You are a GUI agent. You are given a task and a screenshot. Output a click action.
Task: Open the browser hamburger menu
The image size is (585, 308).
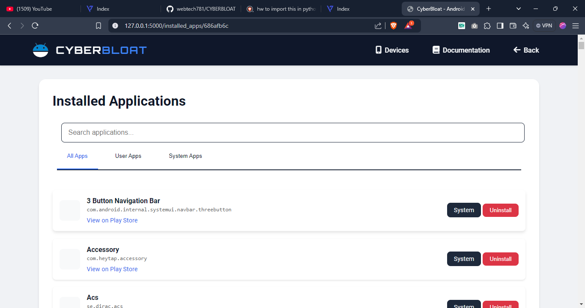coord(576,26)
